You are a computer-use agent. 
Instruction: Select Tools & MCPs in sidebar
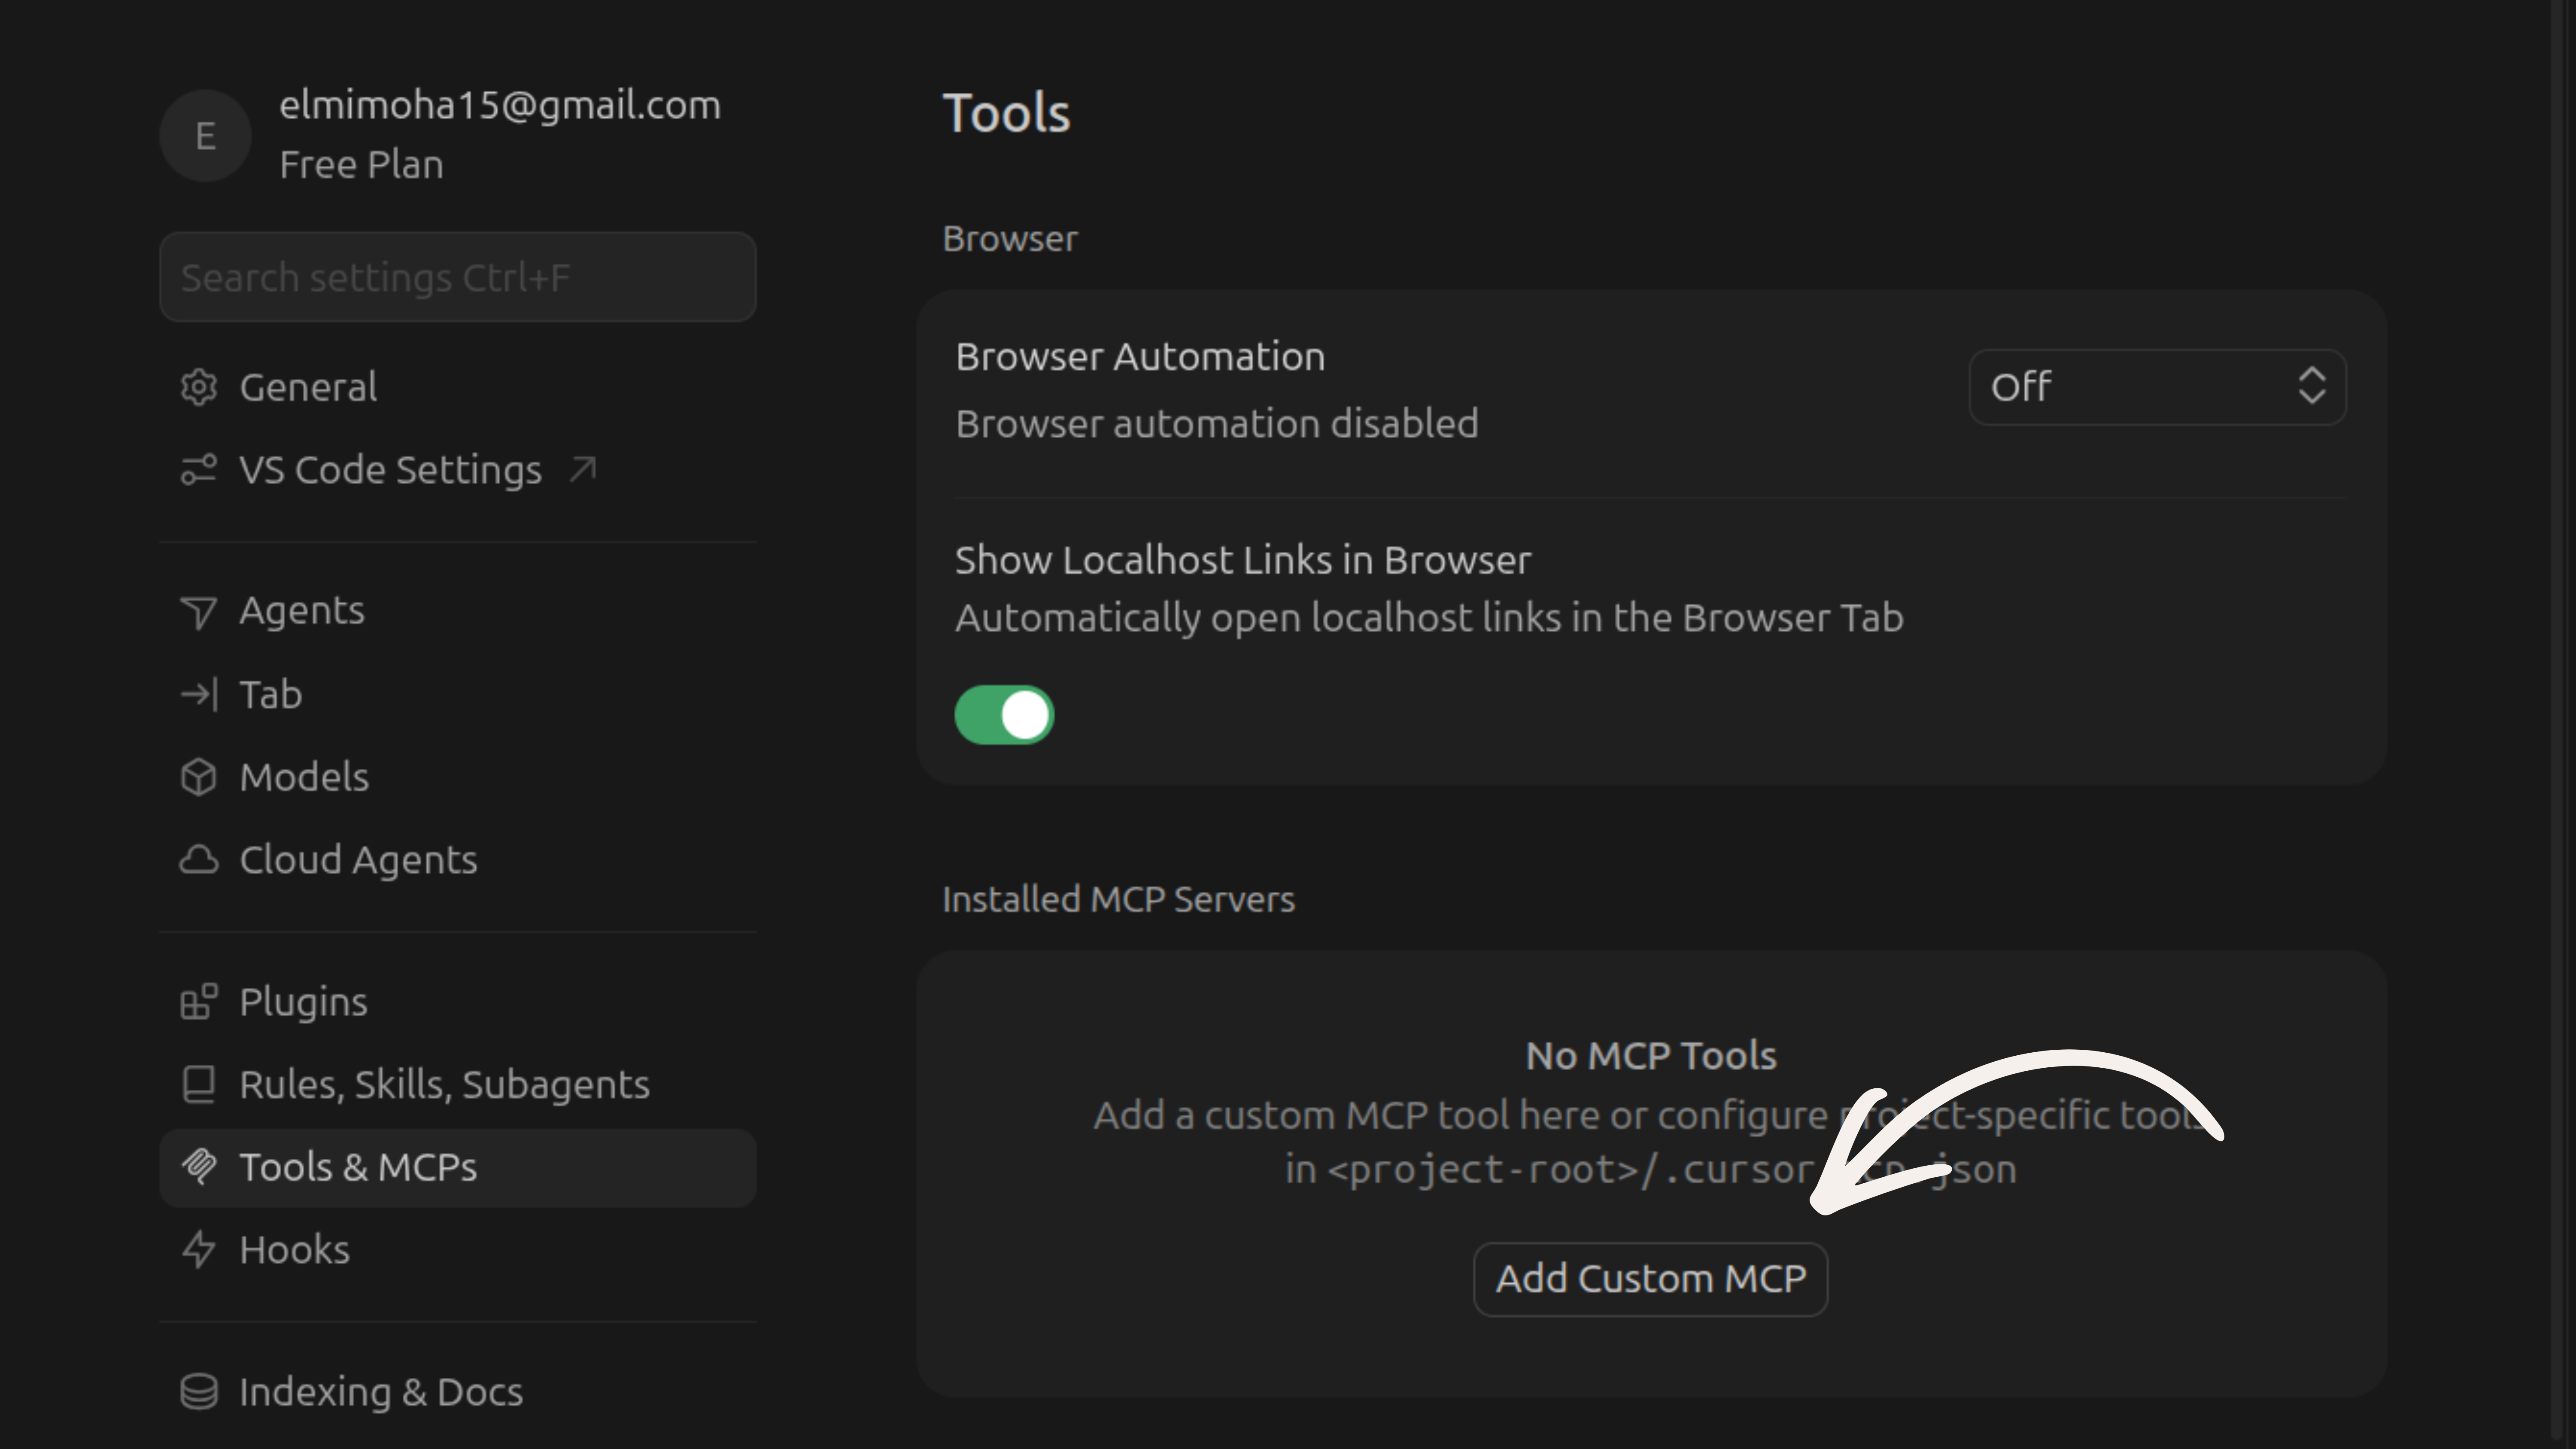(458, 1168)
